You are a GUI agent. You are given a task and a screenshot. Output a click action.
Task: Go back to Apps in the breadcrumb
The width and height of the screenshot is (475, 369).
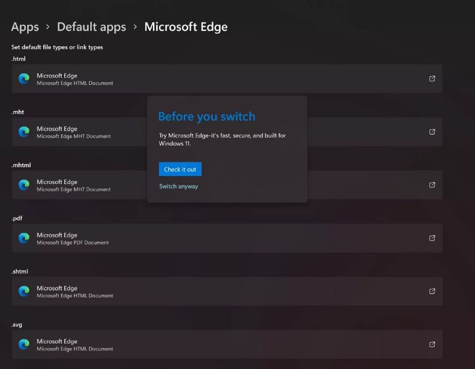[x=25, y=27]
